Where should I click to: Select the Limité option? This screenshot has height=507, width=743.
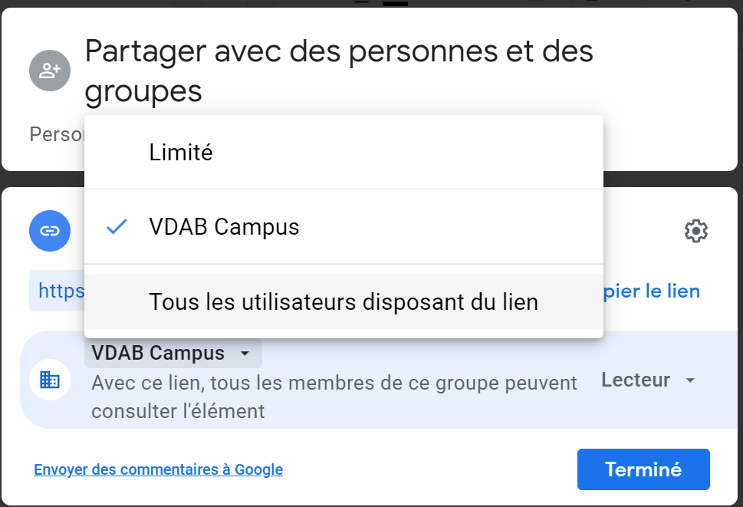click(x=344, y=153)
